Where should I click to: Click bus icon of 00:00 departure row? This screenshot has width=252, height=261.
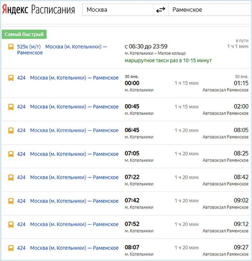click(x=11, y=78)
